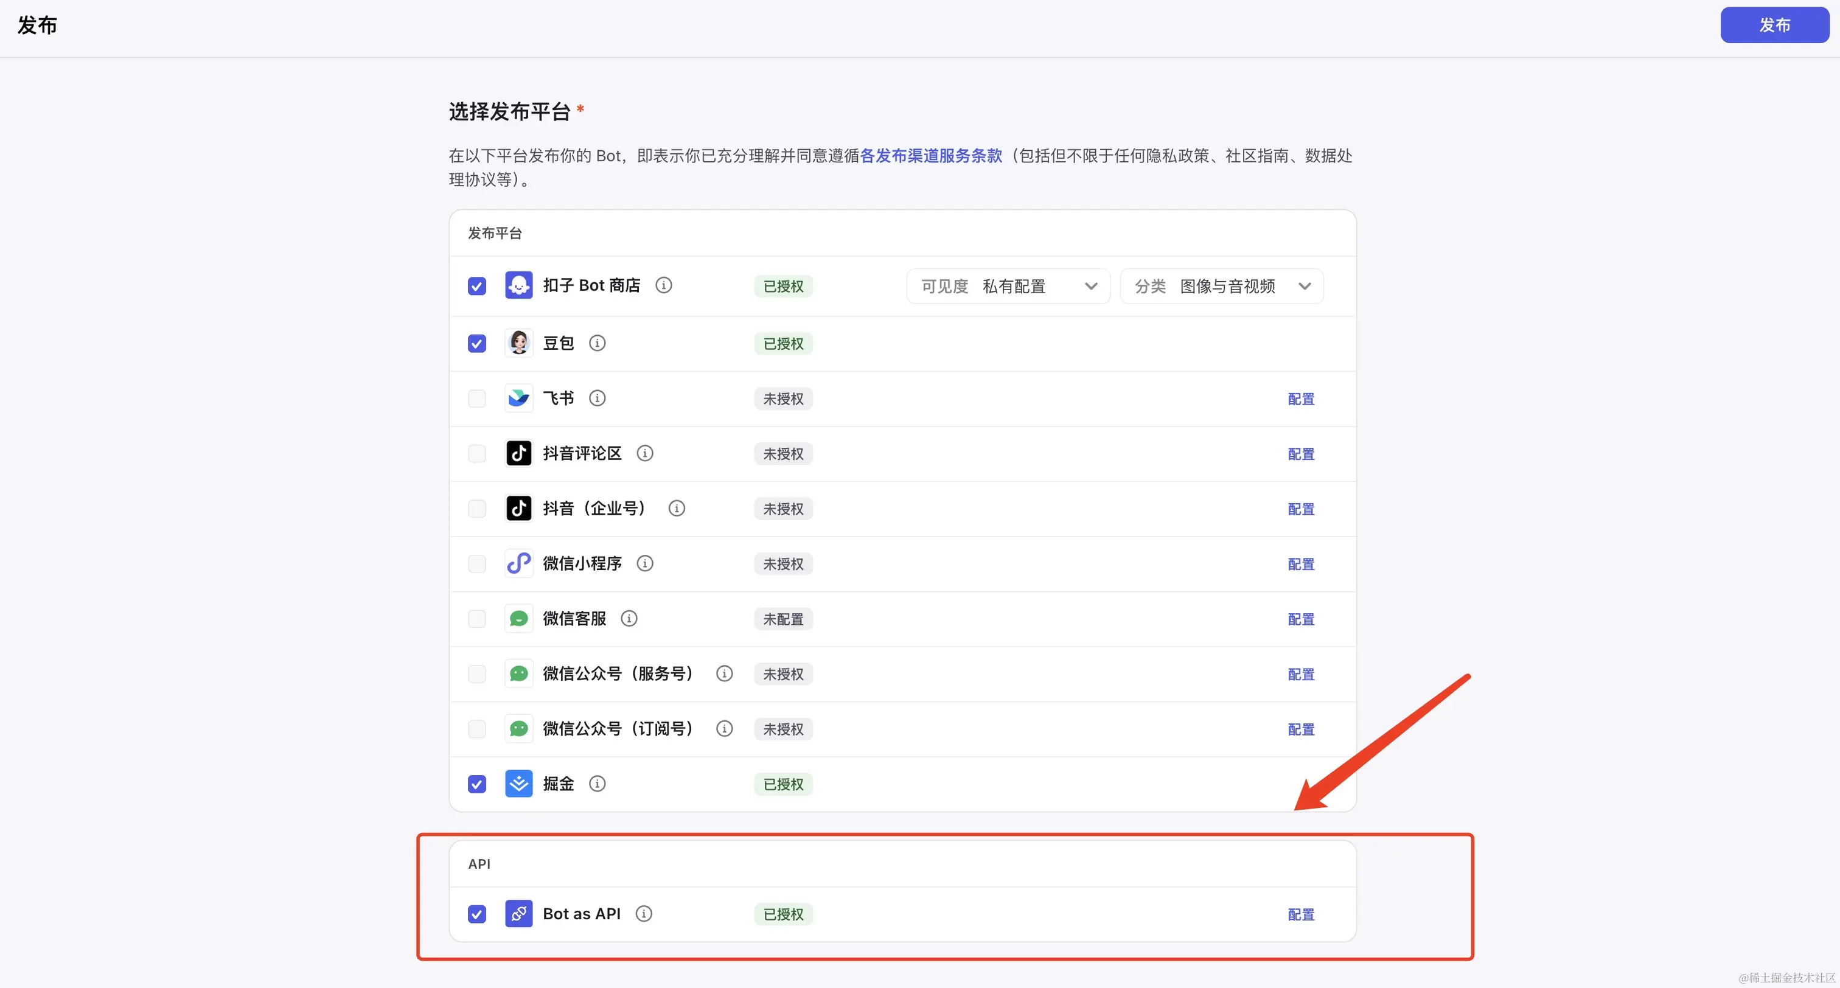This screenshot has width=1840, height=988.
Task: Click the 微信小程序 icon
Action: [518, 563]
